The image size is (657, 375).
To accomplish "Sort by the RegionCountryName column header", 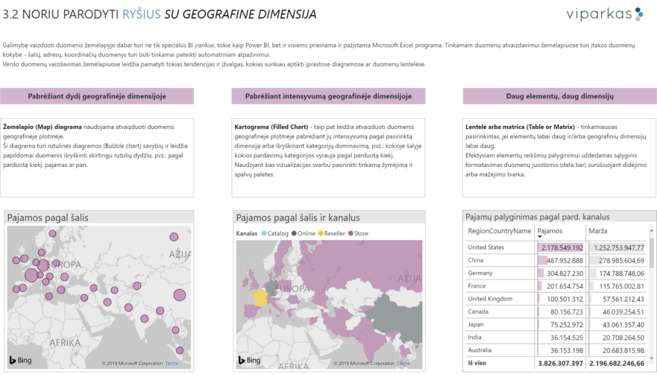I will [499, 231].
